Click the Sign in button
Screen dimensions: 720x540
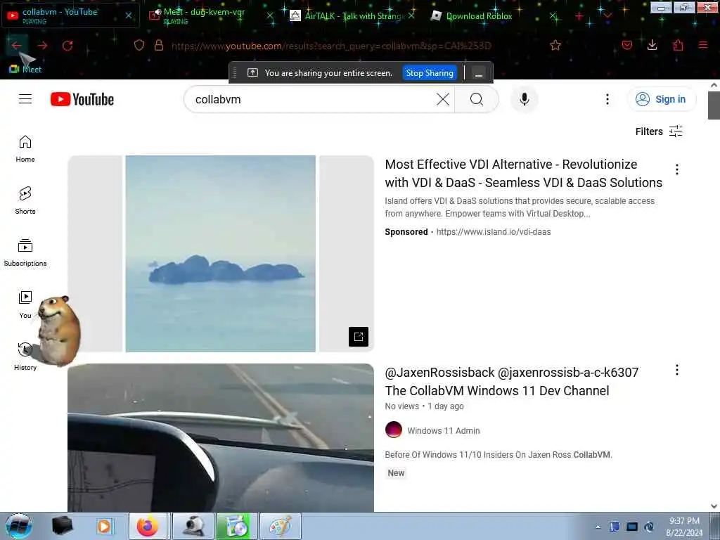tap(661, 99)
